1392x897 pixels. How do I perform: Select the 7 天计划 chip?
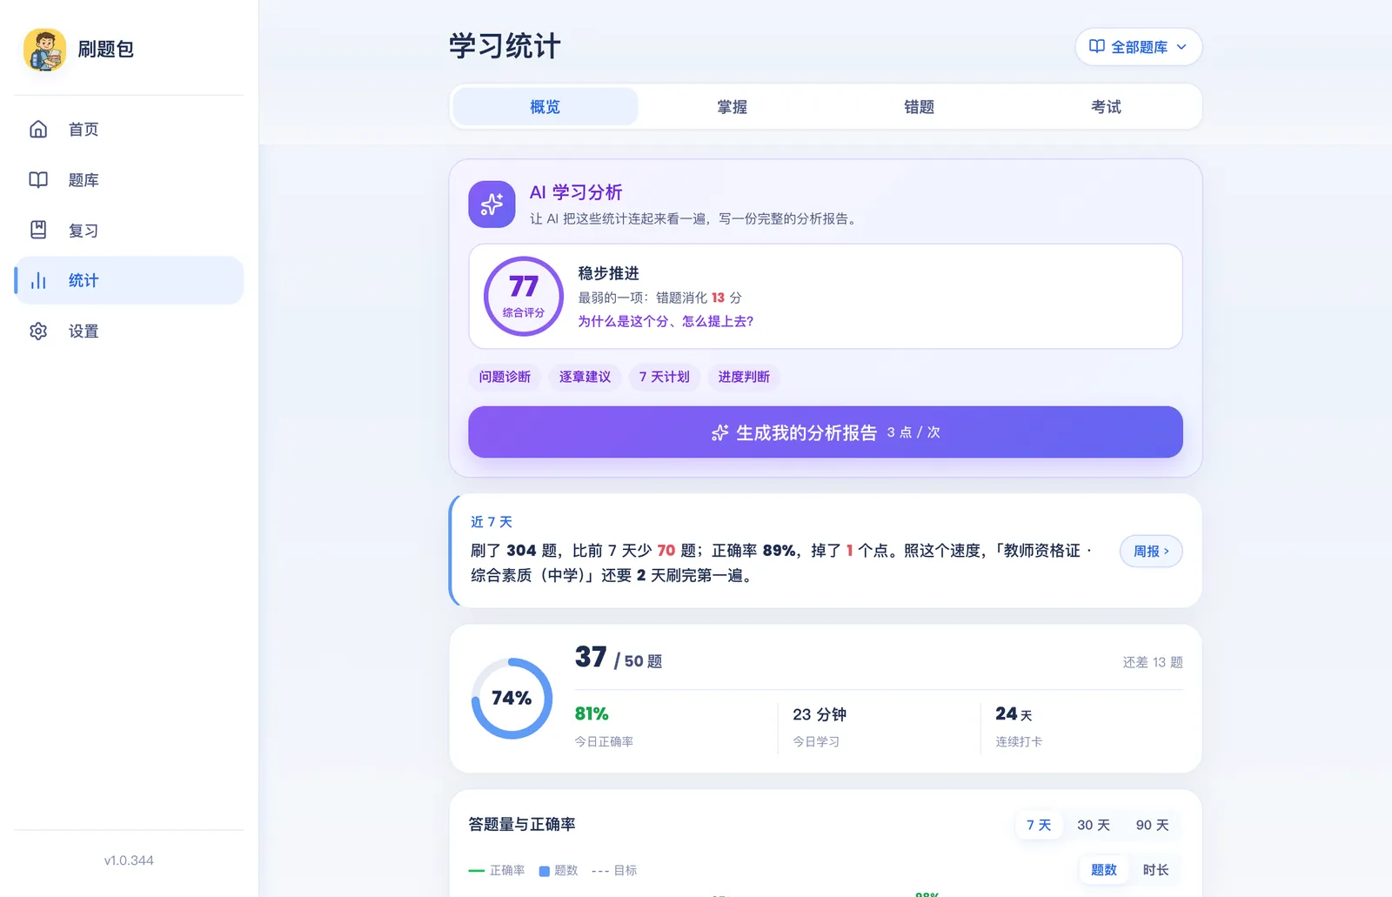[x=665, y=377]
